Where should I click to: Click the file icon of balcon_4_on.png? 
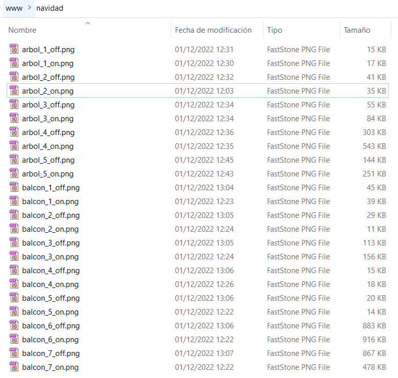click(14, 284)
